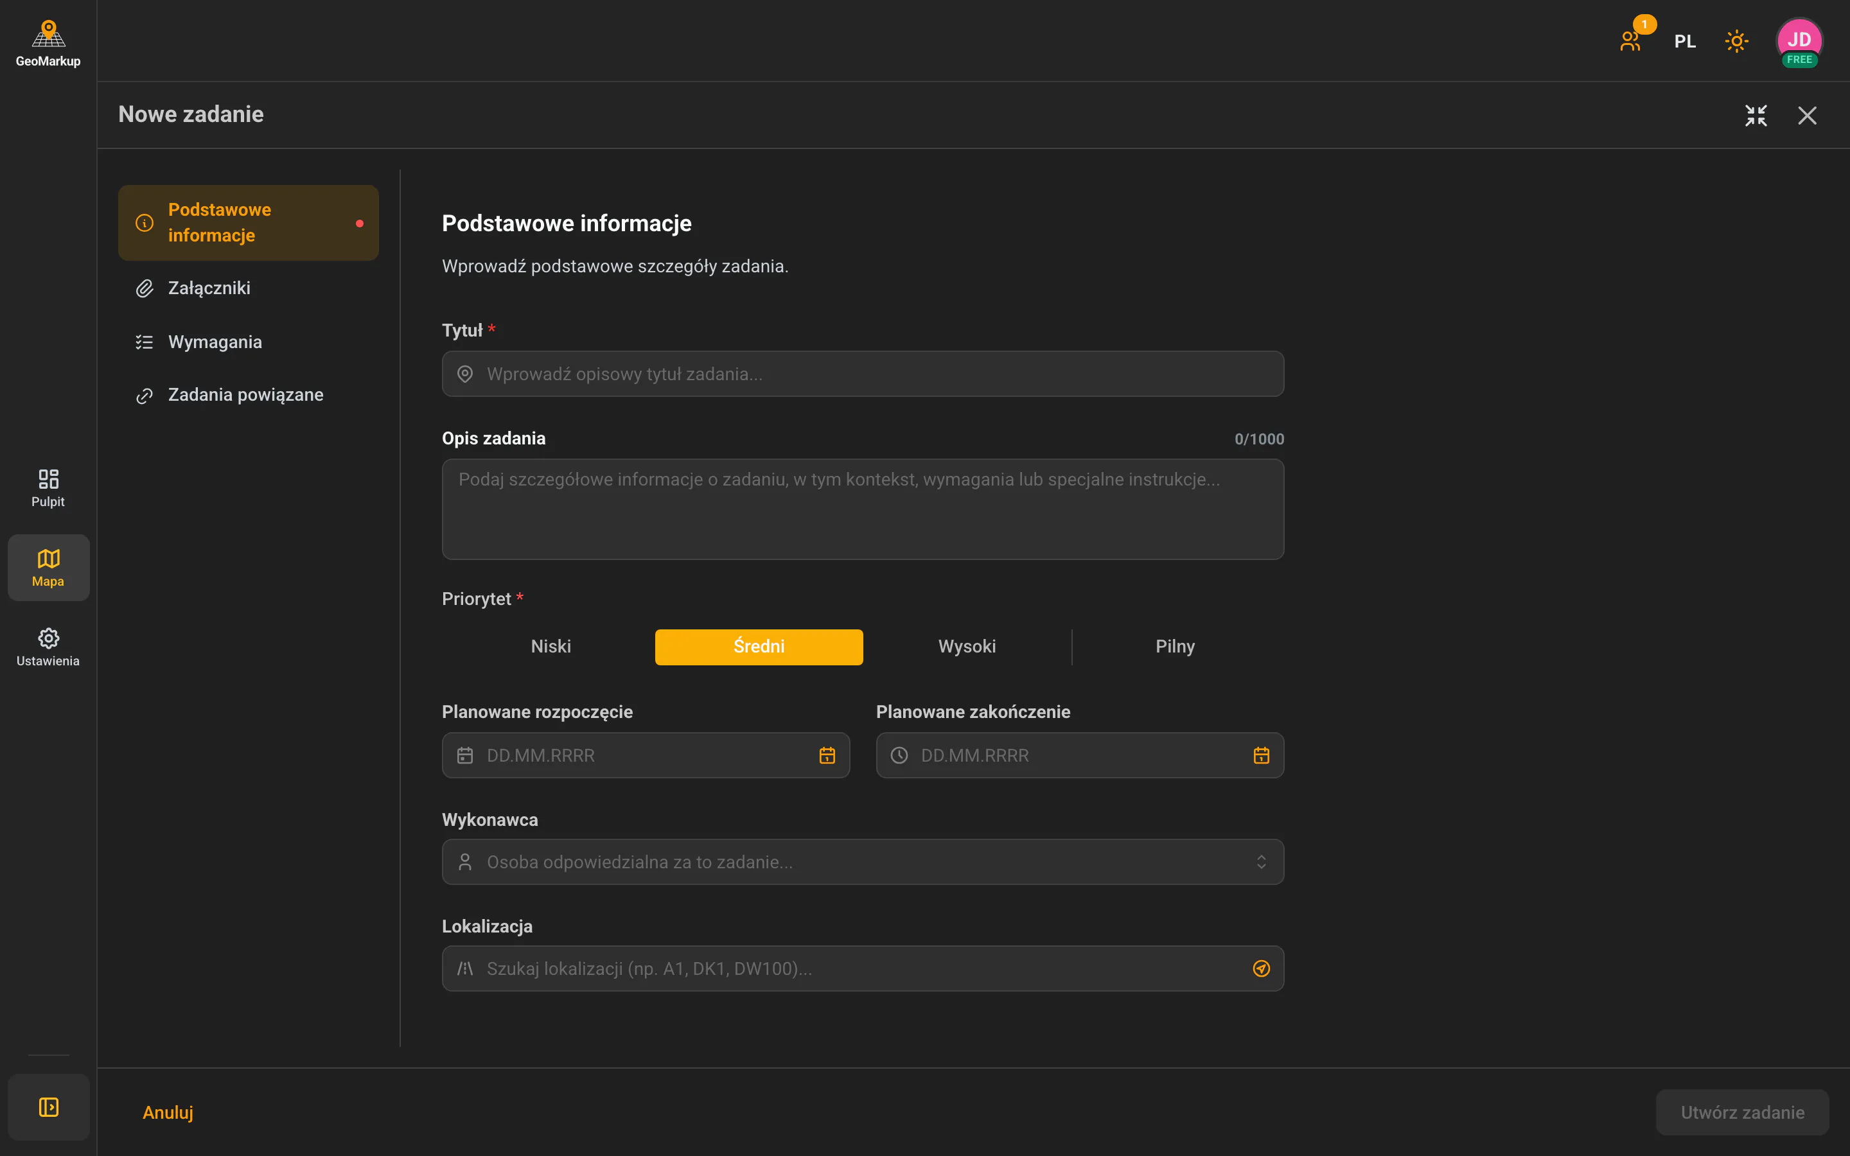Focus the Tytuł input field

pos(863,374)
